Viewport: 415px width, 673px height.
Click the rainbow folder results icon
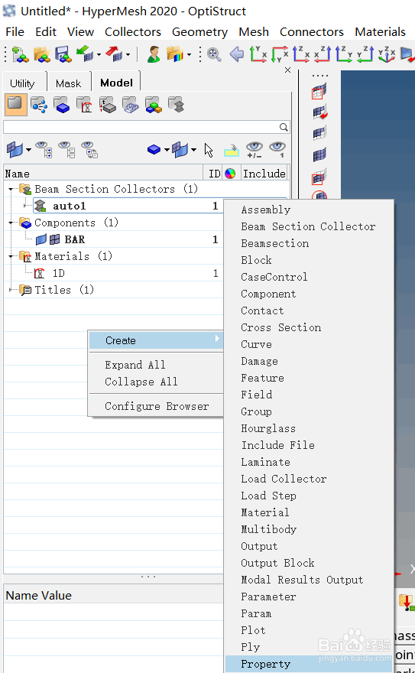pyautogui.click(x=175, y=54)
